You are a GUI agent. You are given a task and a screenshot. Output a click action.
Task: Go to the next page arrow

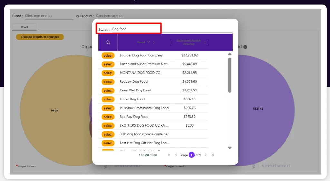point(206,155)
